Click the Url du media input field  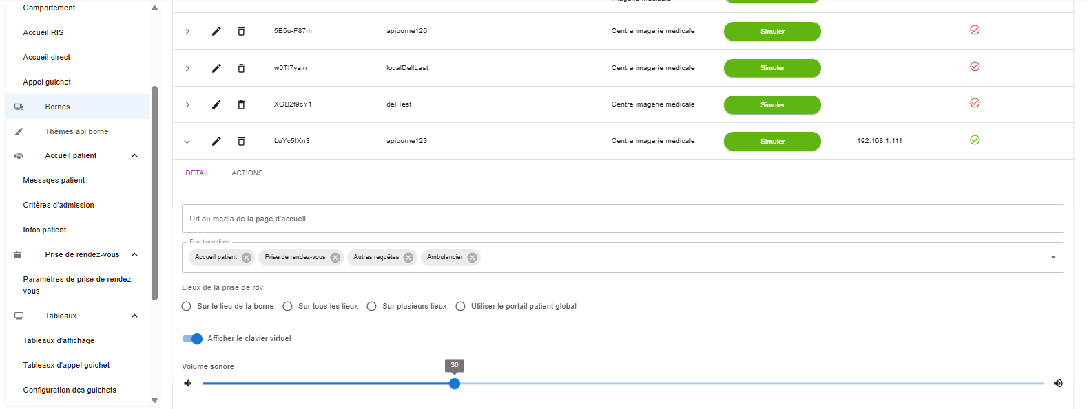click(623, 219)
